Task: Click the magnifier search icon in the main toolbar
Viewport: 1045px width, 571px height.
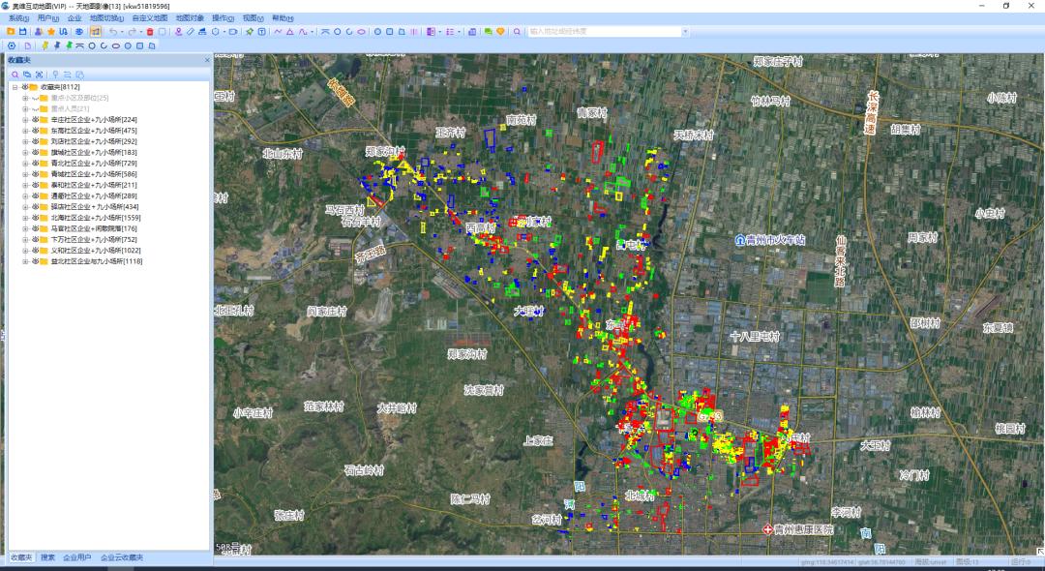Action: [517, 32]
